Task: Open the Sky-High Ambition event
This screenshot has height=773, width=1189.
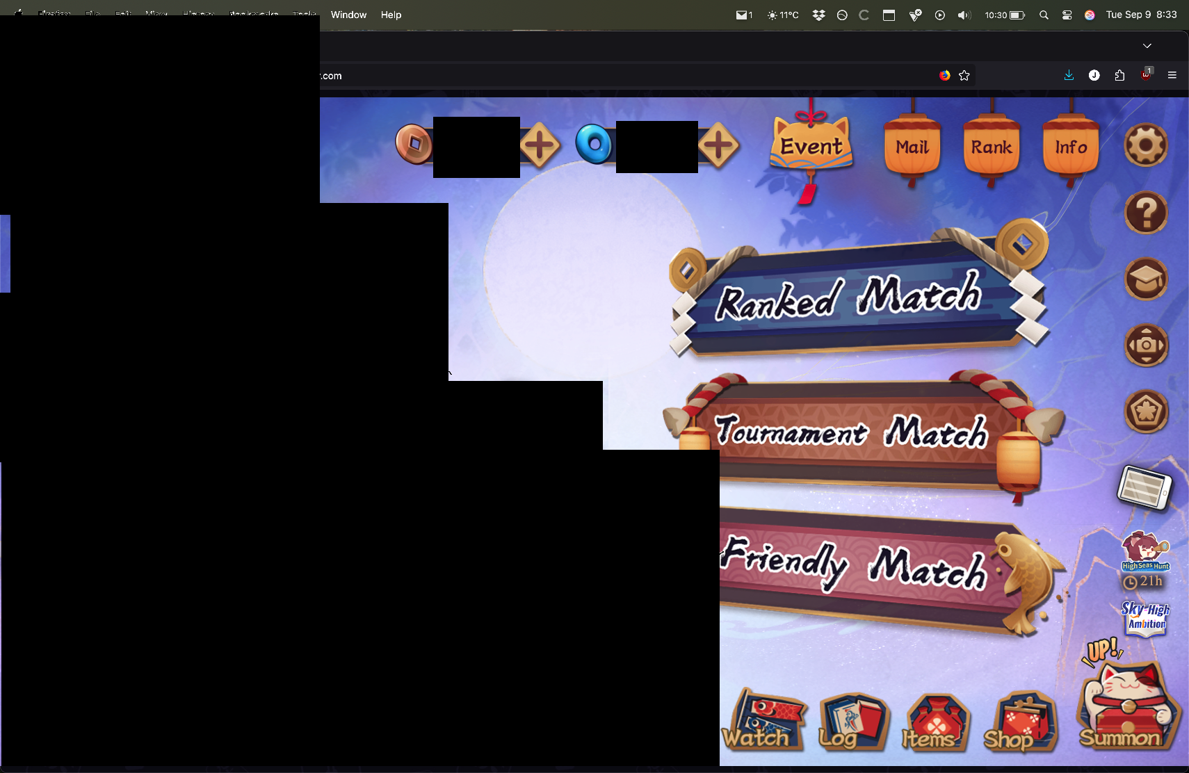Action: point(1145,618)
